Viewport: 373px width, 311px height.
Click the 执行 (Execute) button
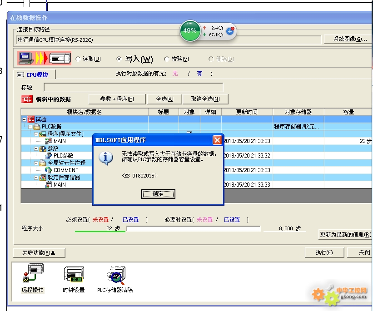point(323,252)
